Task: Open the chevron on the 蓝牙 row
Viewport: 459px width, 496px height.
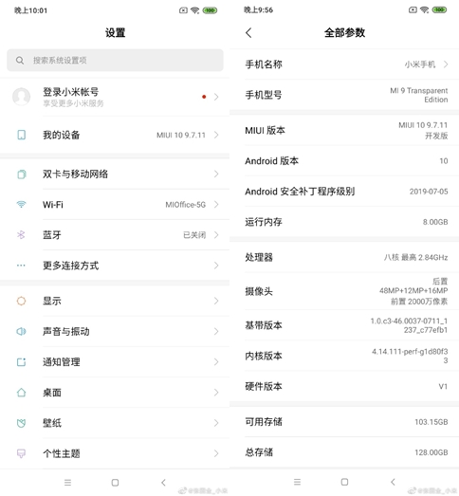Action: coord(216,234)
